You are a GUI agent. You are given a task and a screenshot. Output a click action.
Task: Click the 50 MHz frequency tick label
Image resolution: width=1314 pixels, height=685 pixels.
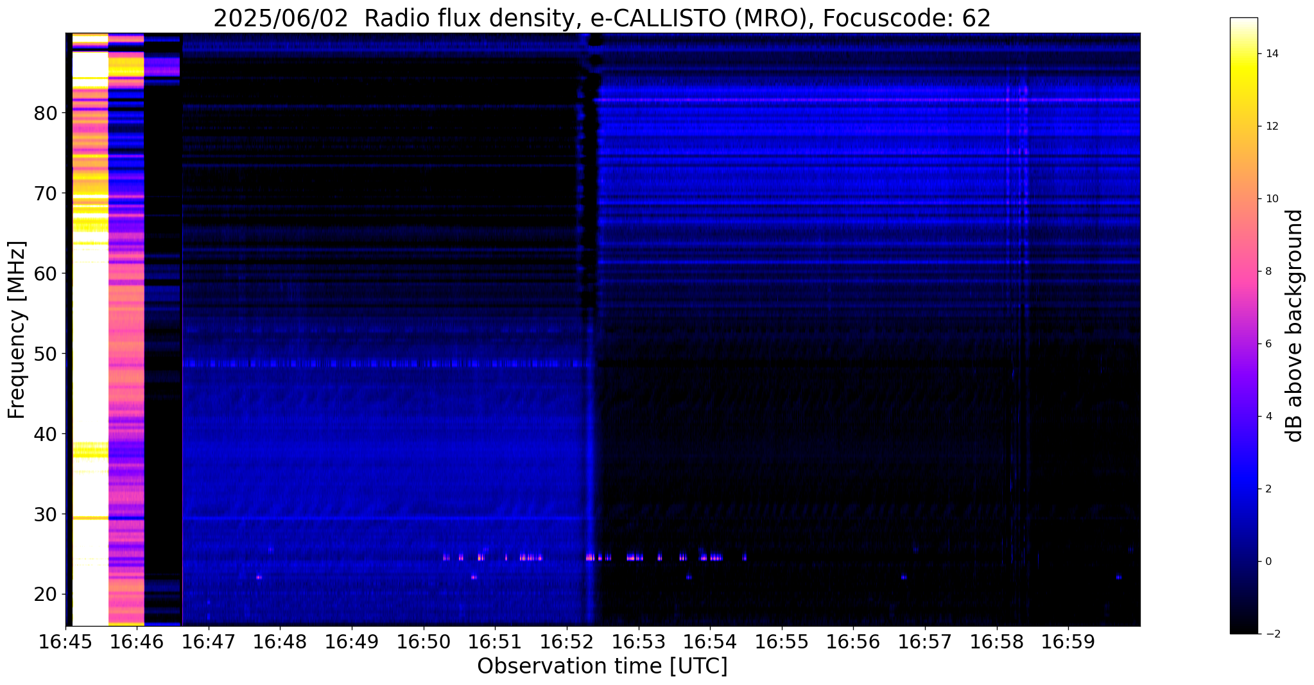pyautogui.click(x=45, y=354)
